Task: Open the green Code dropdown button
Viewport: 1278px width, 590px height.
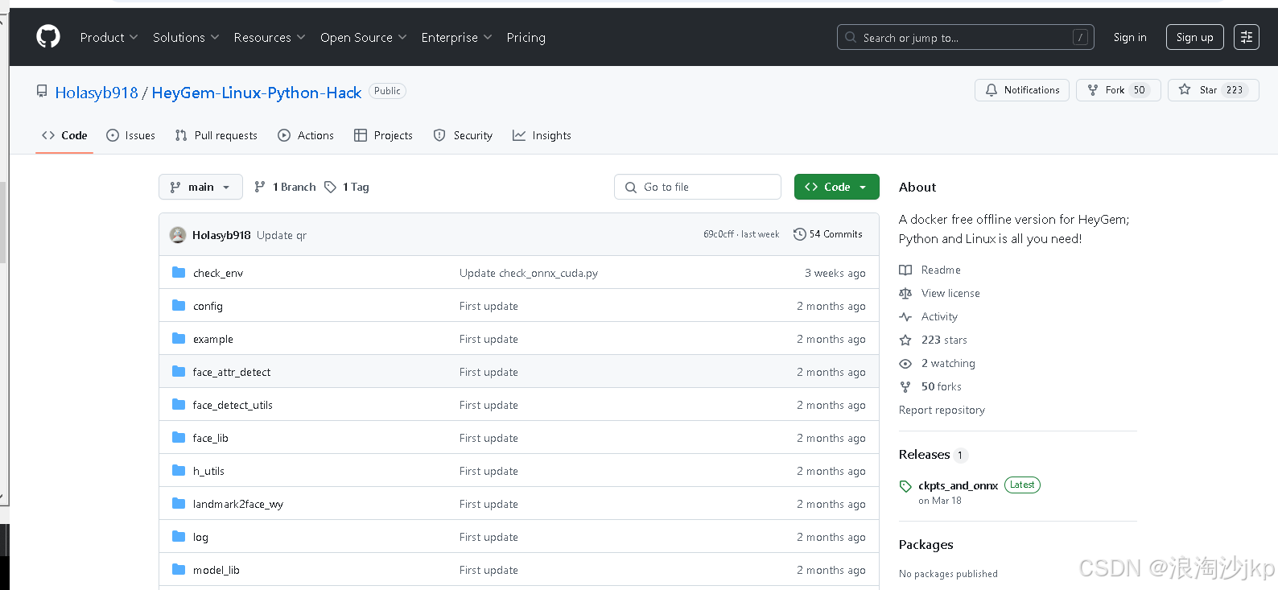Action: click(x=836, y=187)
